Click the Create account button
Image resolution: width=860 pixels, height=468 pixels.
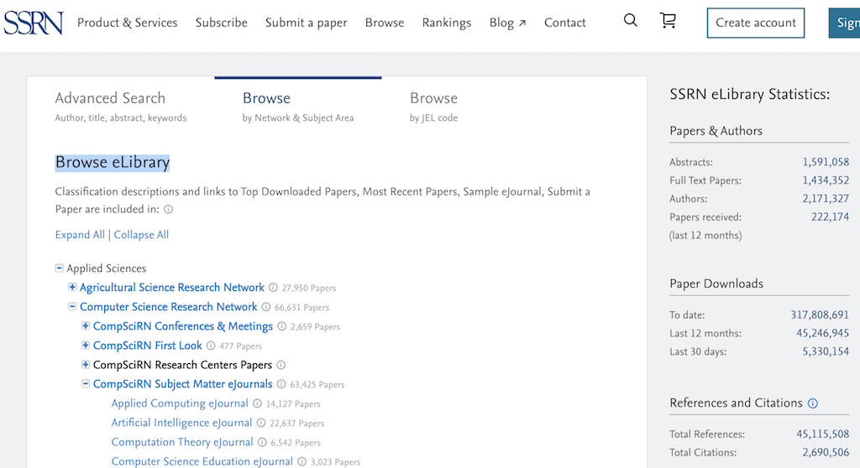click(755, 23)
